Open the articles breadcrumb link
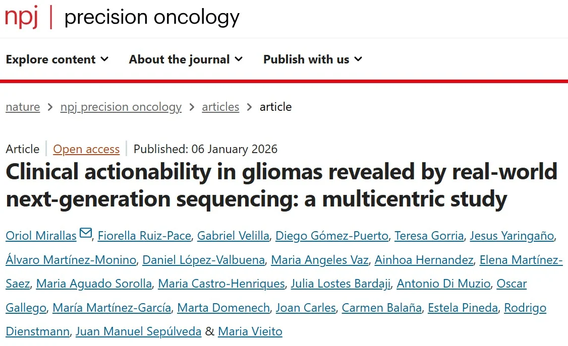Screen dimensions: 568x346 pyautogui.click(x=220, y=107)
